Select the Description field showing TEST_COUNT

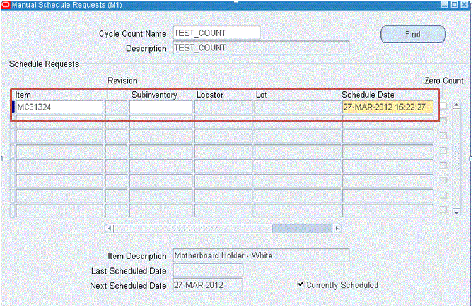click(261, 48)
